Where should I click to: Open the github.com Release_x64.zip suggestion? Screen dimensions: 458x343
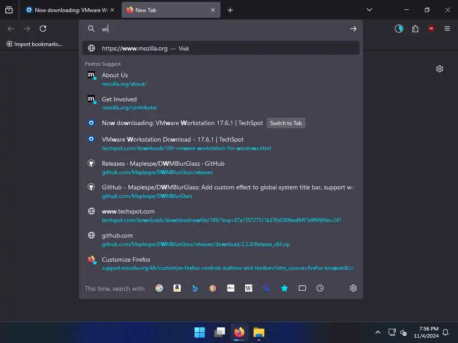pos(221,239)
